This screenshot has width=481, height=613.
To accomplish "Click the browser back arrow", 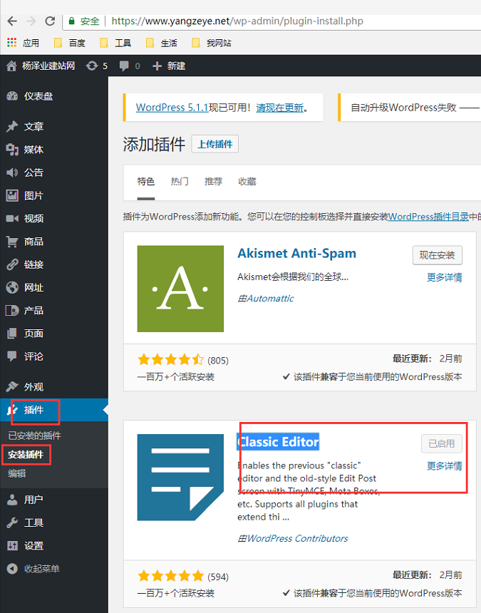I will tap(12, 21).
